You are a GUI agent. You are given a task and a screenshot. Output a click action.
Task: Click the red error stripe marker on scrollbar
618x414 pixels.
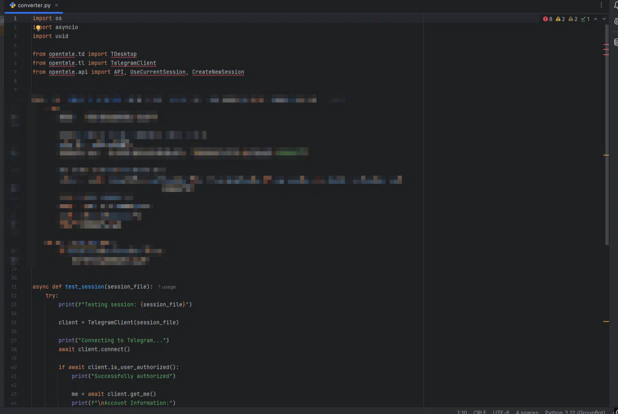(x=606, y=45)
